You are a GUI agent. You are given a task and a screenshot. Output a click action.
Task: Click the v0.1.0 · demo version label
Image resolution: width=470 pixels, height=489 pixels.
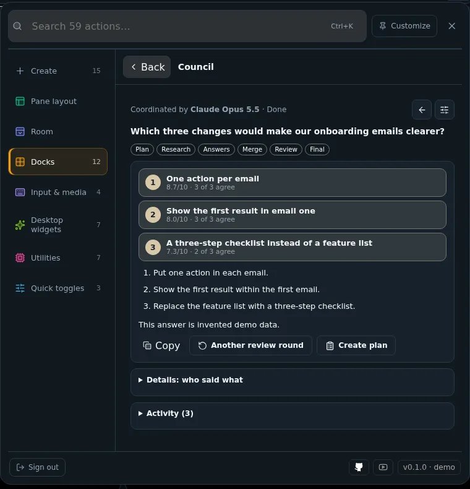tap(429, 467)
